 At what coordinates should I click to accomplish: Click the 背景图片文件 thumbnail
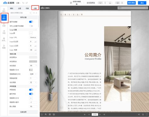click(x=31, y=70)
